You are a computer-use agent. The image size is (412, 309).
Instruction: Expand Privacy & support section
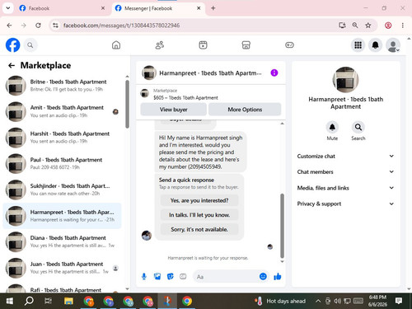coord(345,204)
